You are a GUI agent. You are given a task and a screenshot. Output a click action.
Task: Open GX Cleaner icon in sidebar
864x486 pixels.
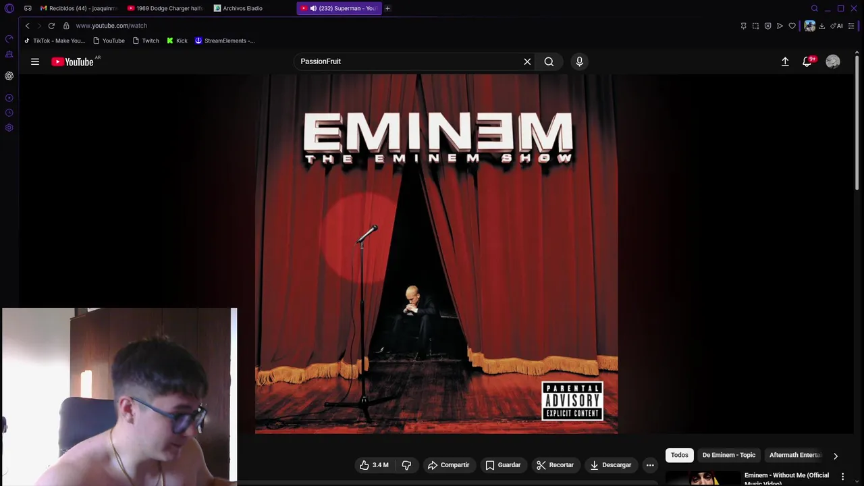(9, 54)
